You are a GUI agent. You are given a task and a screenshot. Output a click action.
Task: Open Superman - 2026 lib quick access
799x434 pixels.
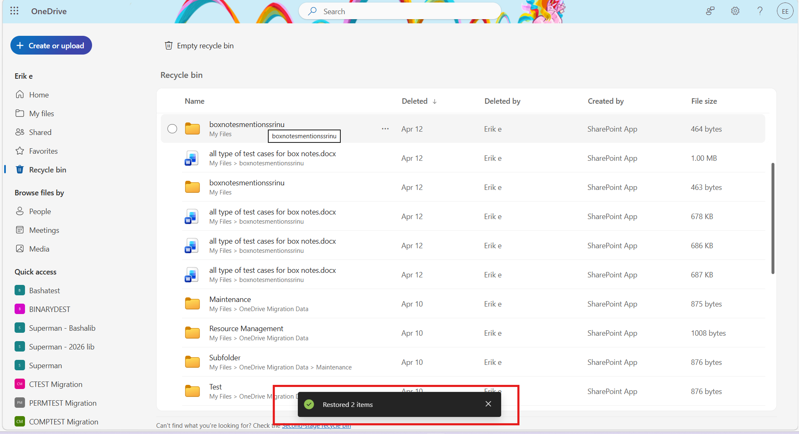pos(62,347)
